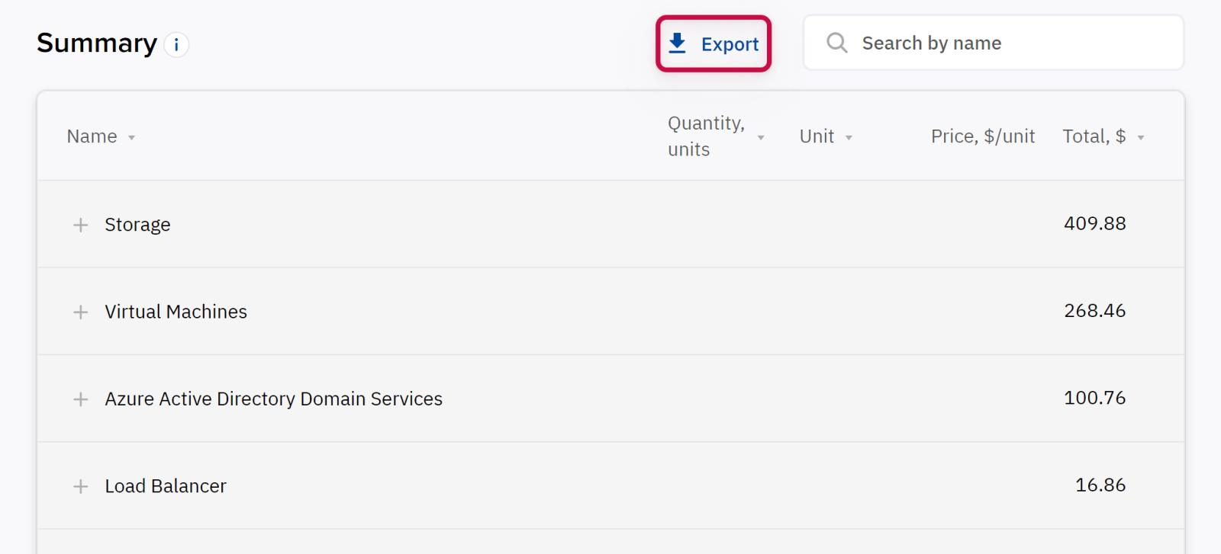The width and height of the screenshot is (1221, 554).
Task: Select the Load Balancer row label
Action: pos(166,486)
